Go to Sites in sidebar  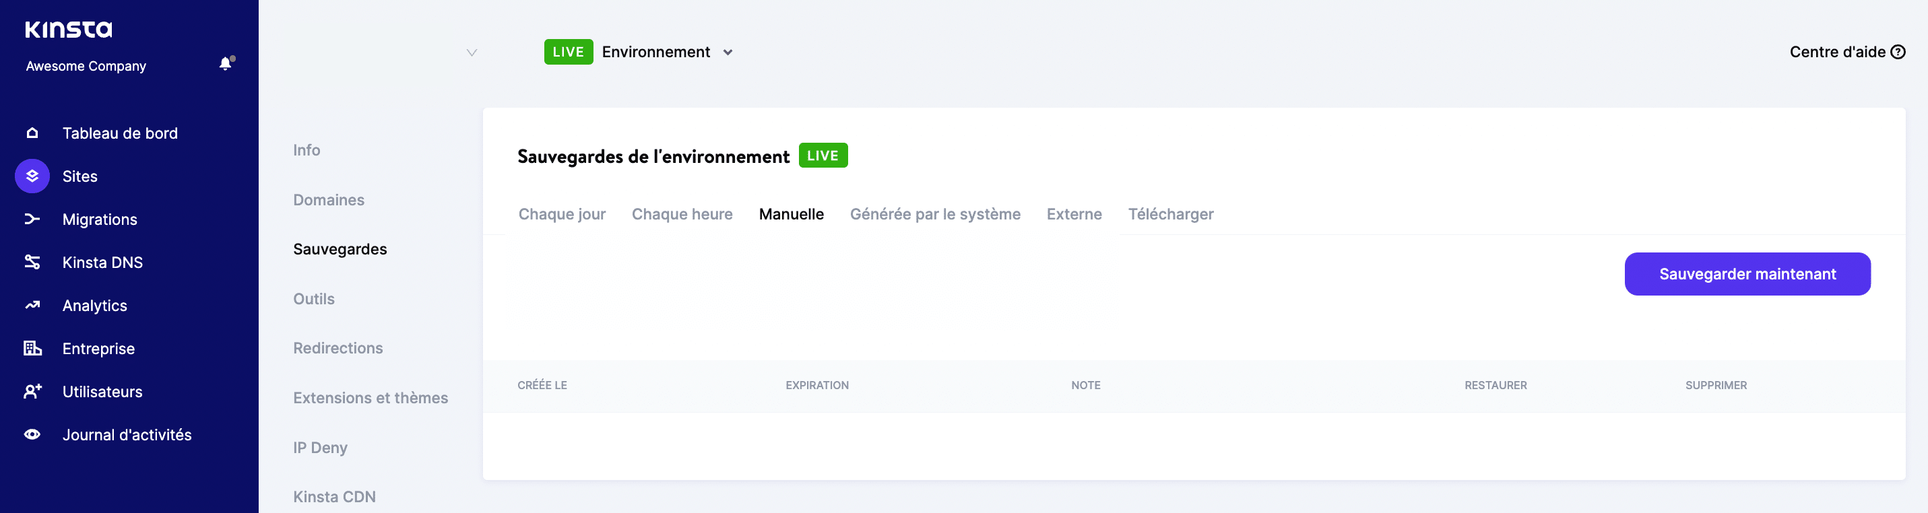pos(80,176)
